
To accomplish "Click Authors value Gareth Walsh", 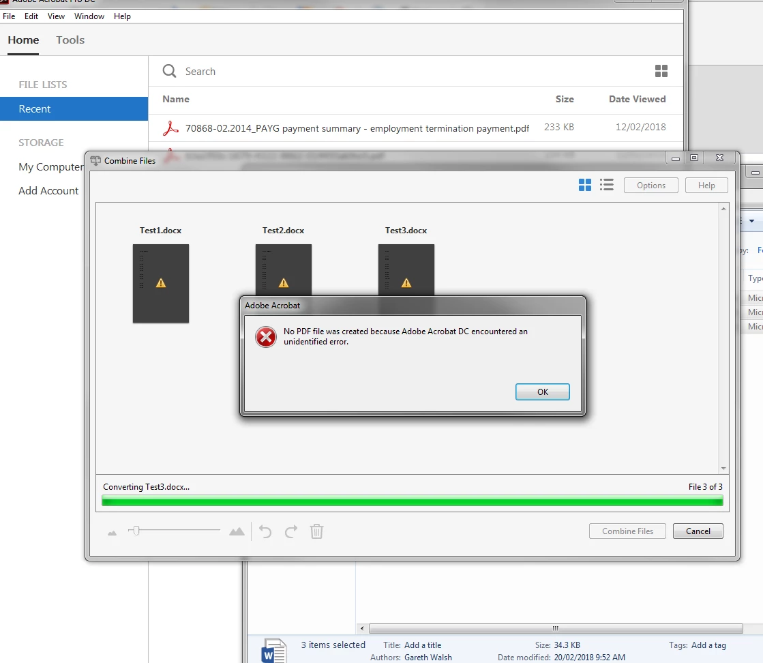I will (428, 657).
